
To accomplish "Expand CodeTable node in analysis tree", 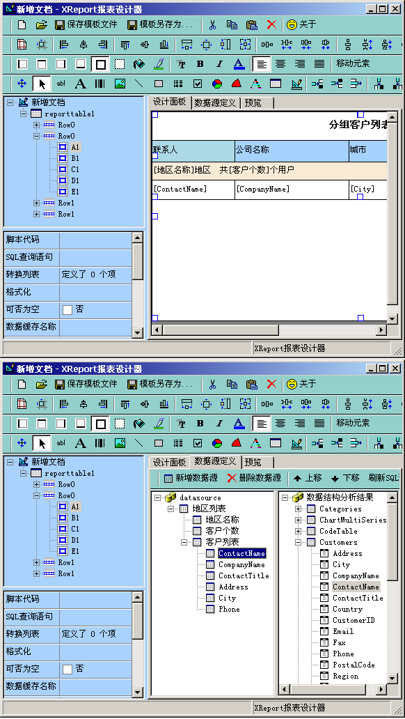I will [x=299, y=531].
